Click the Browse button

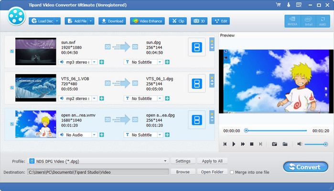click(x=183, y=172)
